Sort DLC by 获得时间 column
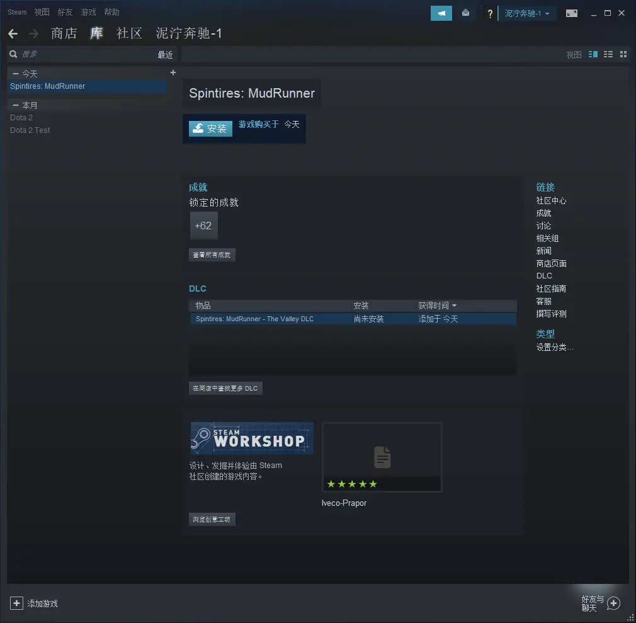636x623 pixels. click(437, 306)
